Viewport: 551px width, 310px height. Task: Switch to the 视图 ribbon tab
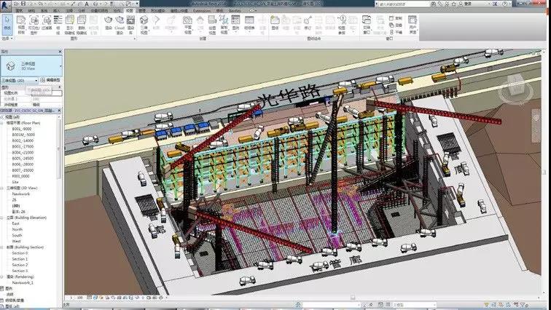(130, 10)
